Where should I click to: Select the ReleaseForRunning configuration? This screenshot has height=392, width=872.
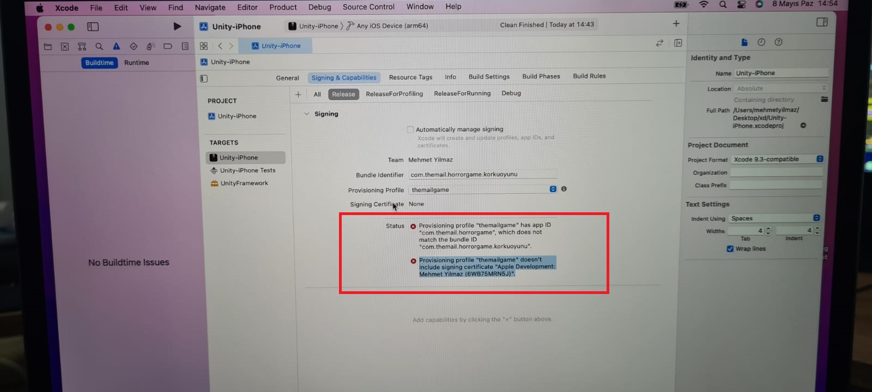tap(462, 93)
